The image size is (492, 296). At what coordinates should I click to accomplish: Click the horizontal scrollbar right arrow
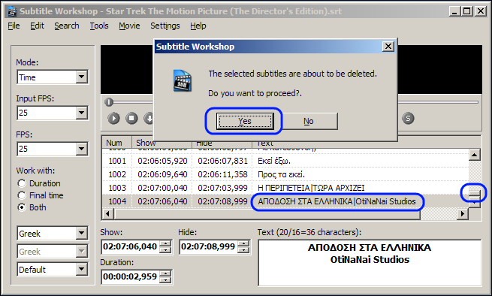coord(462,214)
